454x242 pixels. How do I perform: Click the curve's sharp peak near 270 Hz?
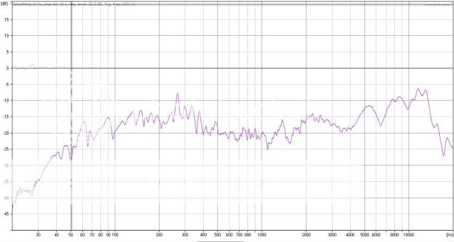click(x=178, y=94)
